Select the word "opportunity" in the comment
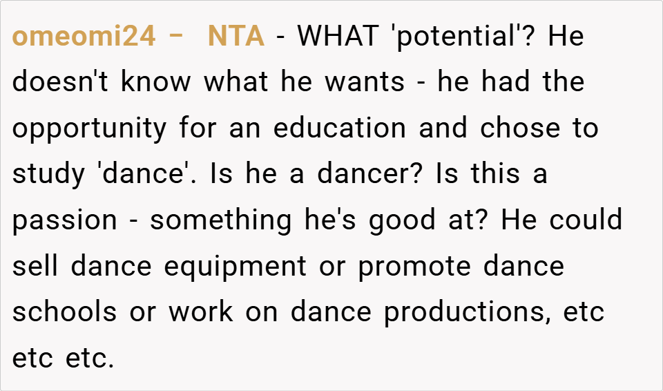The image size is (663, 391). (x=89, y=129)
